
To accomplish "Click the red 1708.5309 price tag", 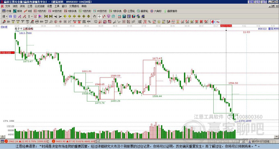I will [x=7, y=53].
